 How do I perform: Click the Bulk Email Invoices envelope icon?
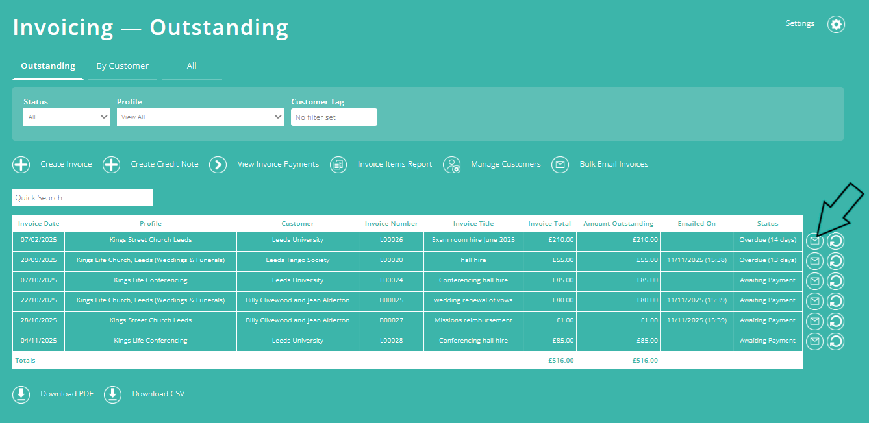560,164
